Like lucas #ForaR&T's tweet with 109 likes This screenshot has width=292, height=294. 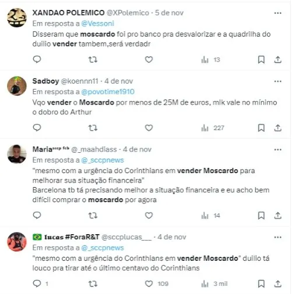click(x=149, y=284)
